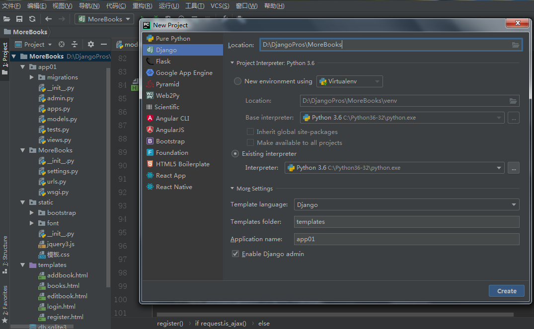Click the Application name input field

[x=407, y=239]
